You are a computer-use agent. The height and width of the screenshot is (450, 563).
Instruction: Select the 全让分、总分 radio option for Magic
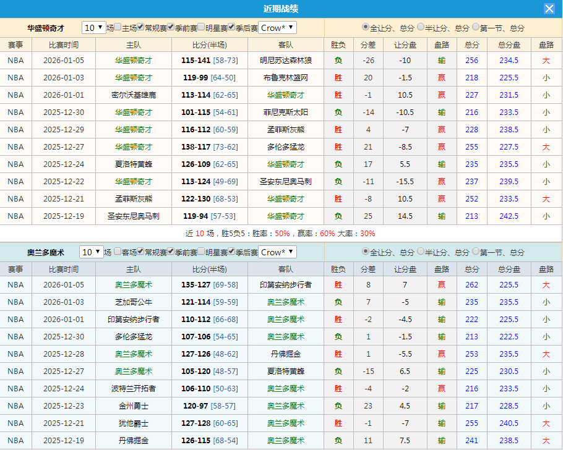coord(364,252)
